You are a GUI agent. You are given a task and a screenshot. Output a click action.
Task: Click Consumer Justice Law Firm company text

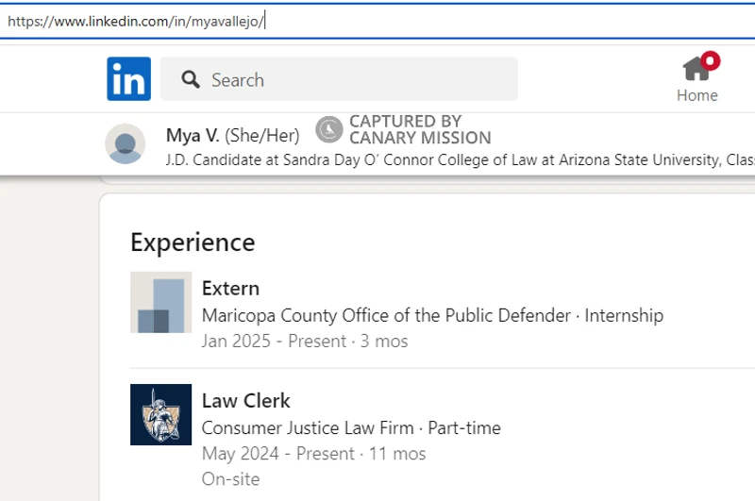click(308, 427)
